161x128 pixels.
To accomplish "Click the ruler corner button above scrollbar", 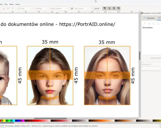I will pos(140,12).
